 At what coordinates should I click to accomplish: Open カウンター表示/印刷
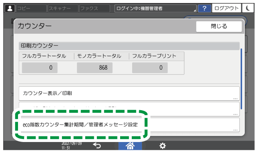[129, 93]
